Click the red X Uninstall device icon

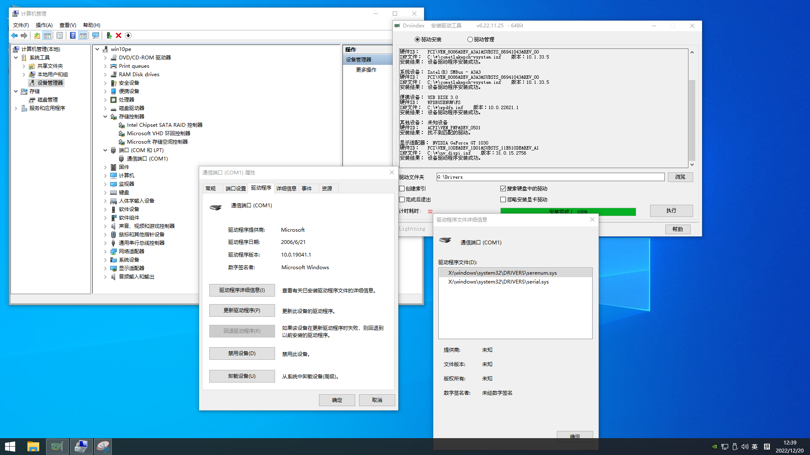119,36
